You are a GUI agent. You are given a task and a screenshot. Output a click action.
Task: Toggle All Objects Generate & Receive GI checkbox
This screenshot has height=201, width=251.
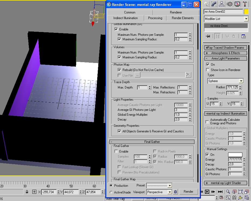pos(119,131)
